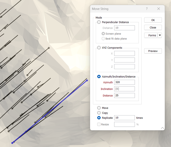This screenshot has width=171, height=147.
Task: Select XYZ Components mode
Action: pyautogui.click(x=99, y=48)
